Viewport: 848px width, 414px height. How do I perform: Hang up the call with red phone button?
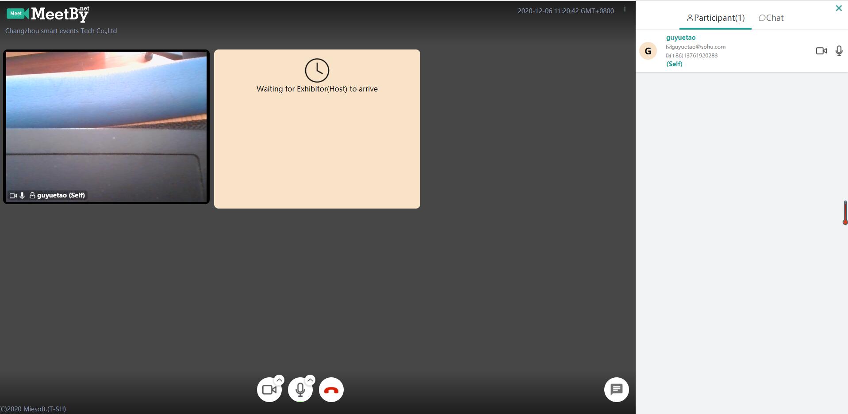[x=331, y=390]
